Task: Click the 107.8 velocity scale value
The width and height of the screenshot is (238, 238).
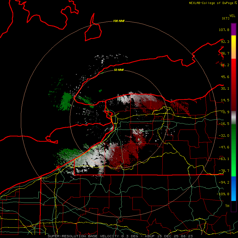Action: point(224,30)
